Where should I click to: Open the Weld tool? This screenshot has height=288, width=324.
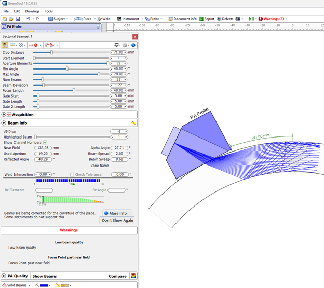point(104,19)
